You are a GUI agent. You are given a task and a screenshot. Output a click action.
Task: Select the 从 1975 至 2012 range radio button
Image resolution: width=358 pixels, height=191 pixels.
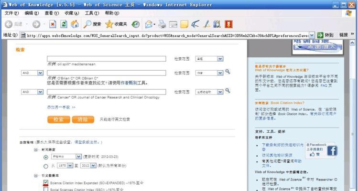click(x=46, y=166)
